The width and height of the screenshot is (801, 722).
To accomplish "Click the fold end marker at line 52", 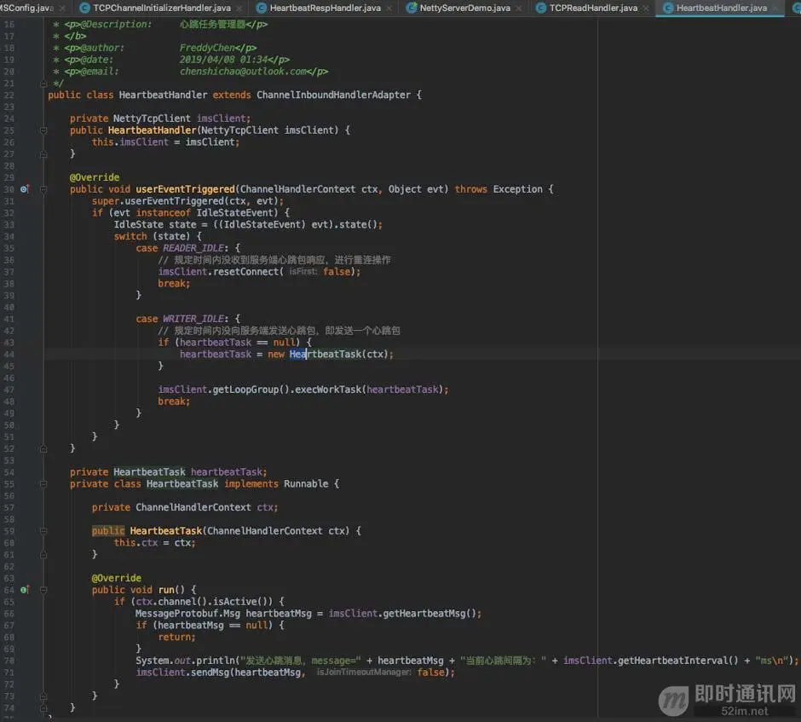I will pyautogui.click(x=43, y=448).
